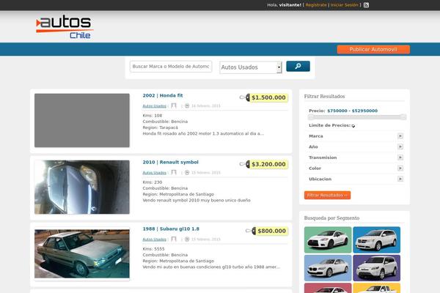This screenshot has width=440, height=293.
Task: Click the bookmark icon on the Honda fit listing
Action: (x=174, y=105)
